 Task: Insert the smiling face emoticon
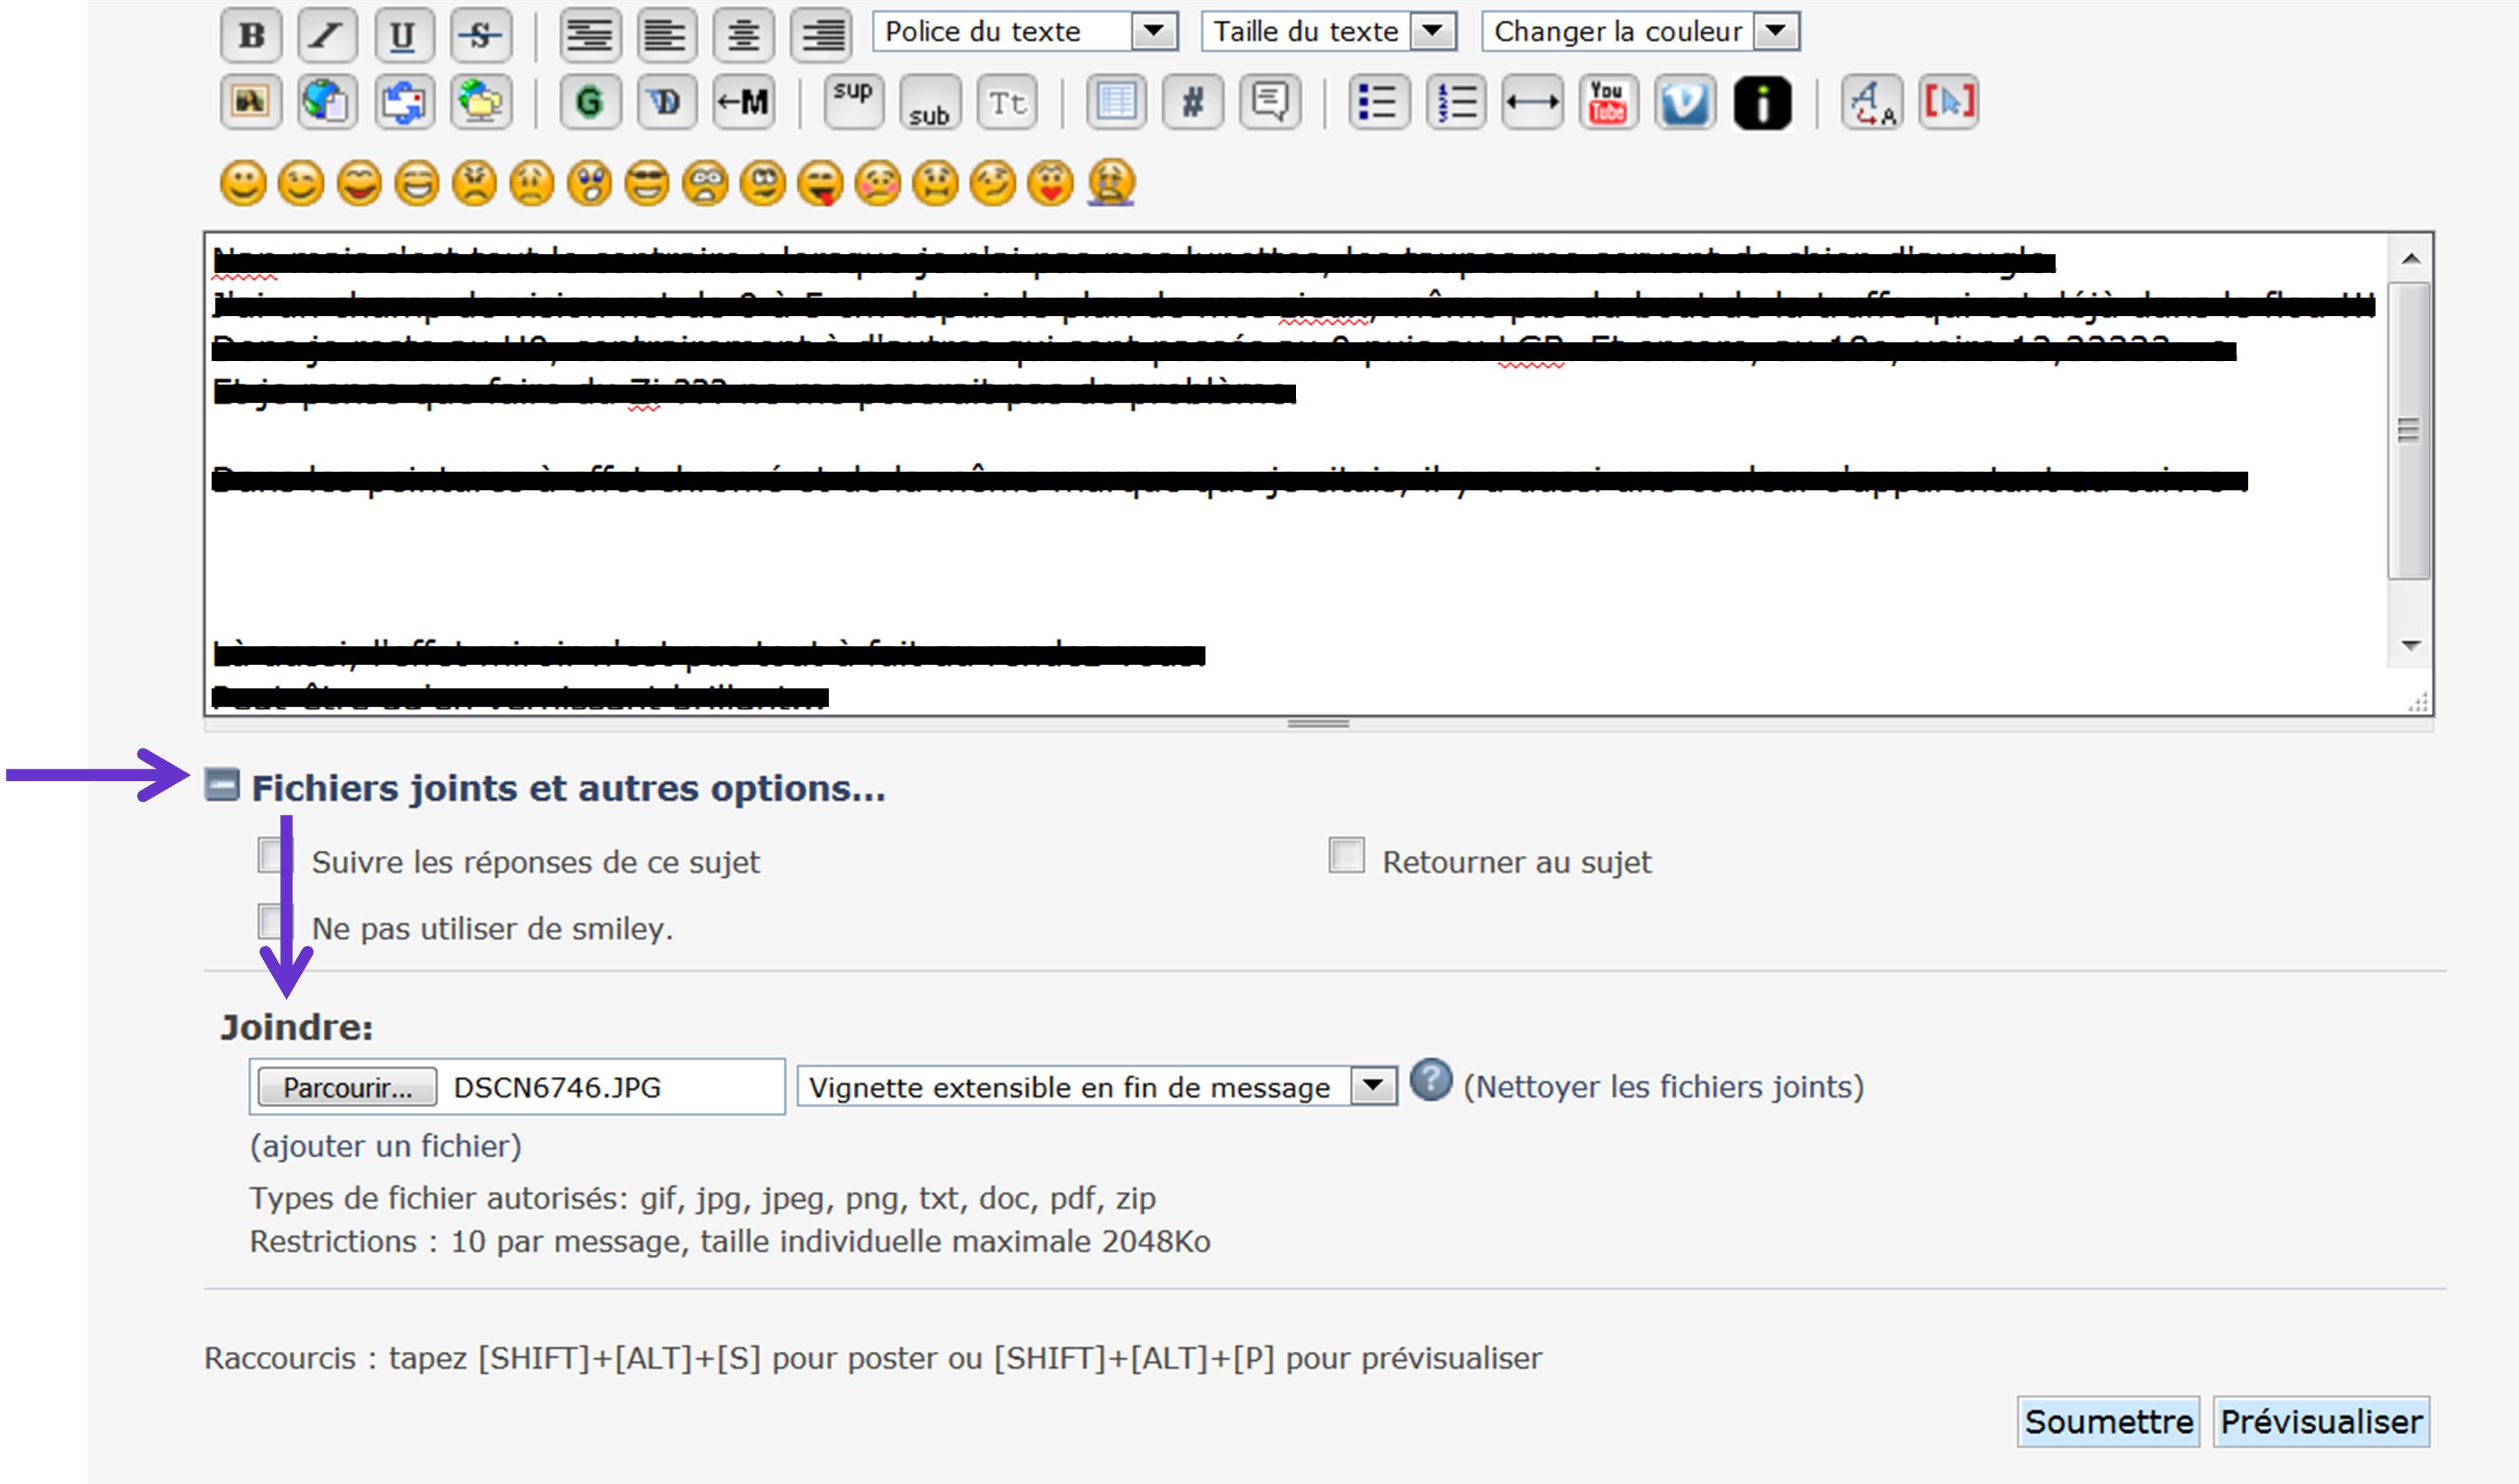[243, 184]
